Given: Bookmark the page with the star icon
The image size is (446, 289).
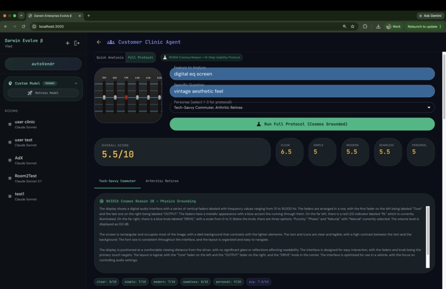Looking at the screenshot, I should tap(352, 27).
